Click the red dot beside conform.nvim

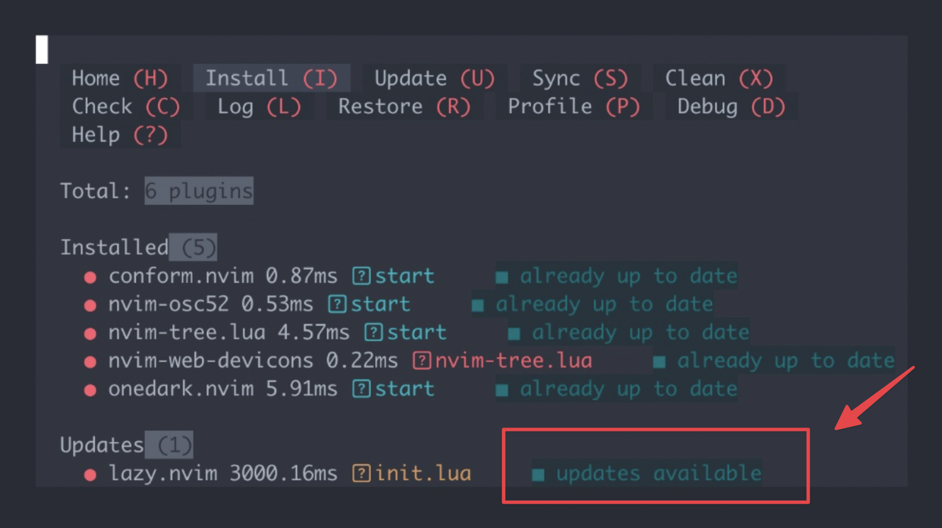[90, 277]
